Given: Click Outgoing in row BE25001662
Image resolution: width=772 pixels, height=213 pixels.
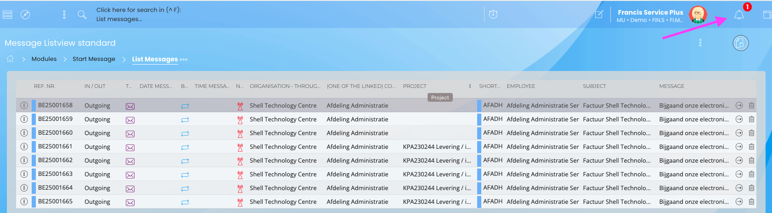Looking at the screenshot, I should [x=97, y=161].
